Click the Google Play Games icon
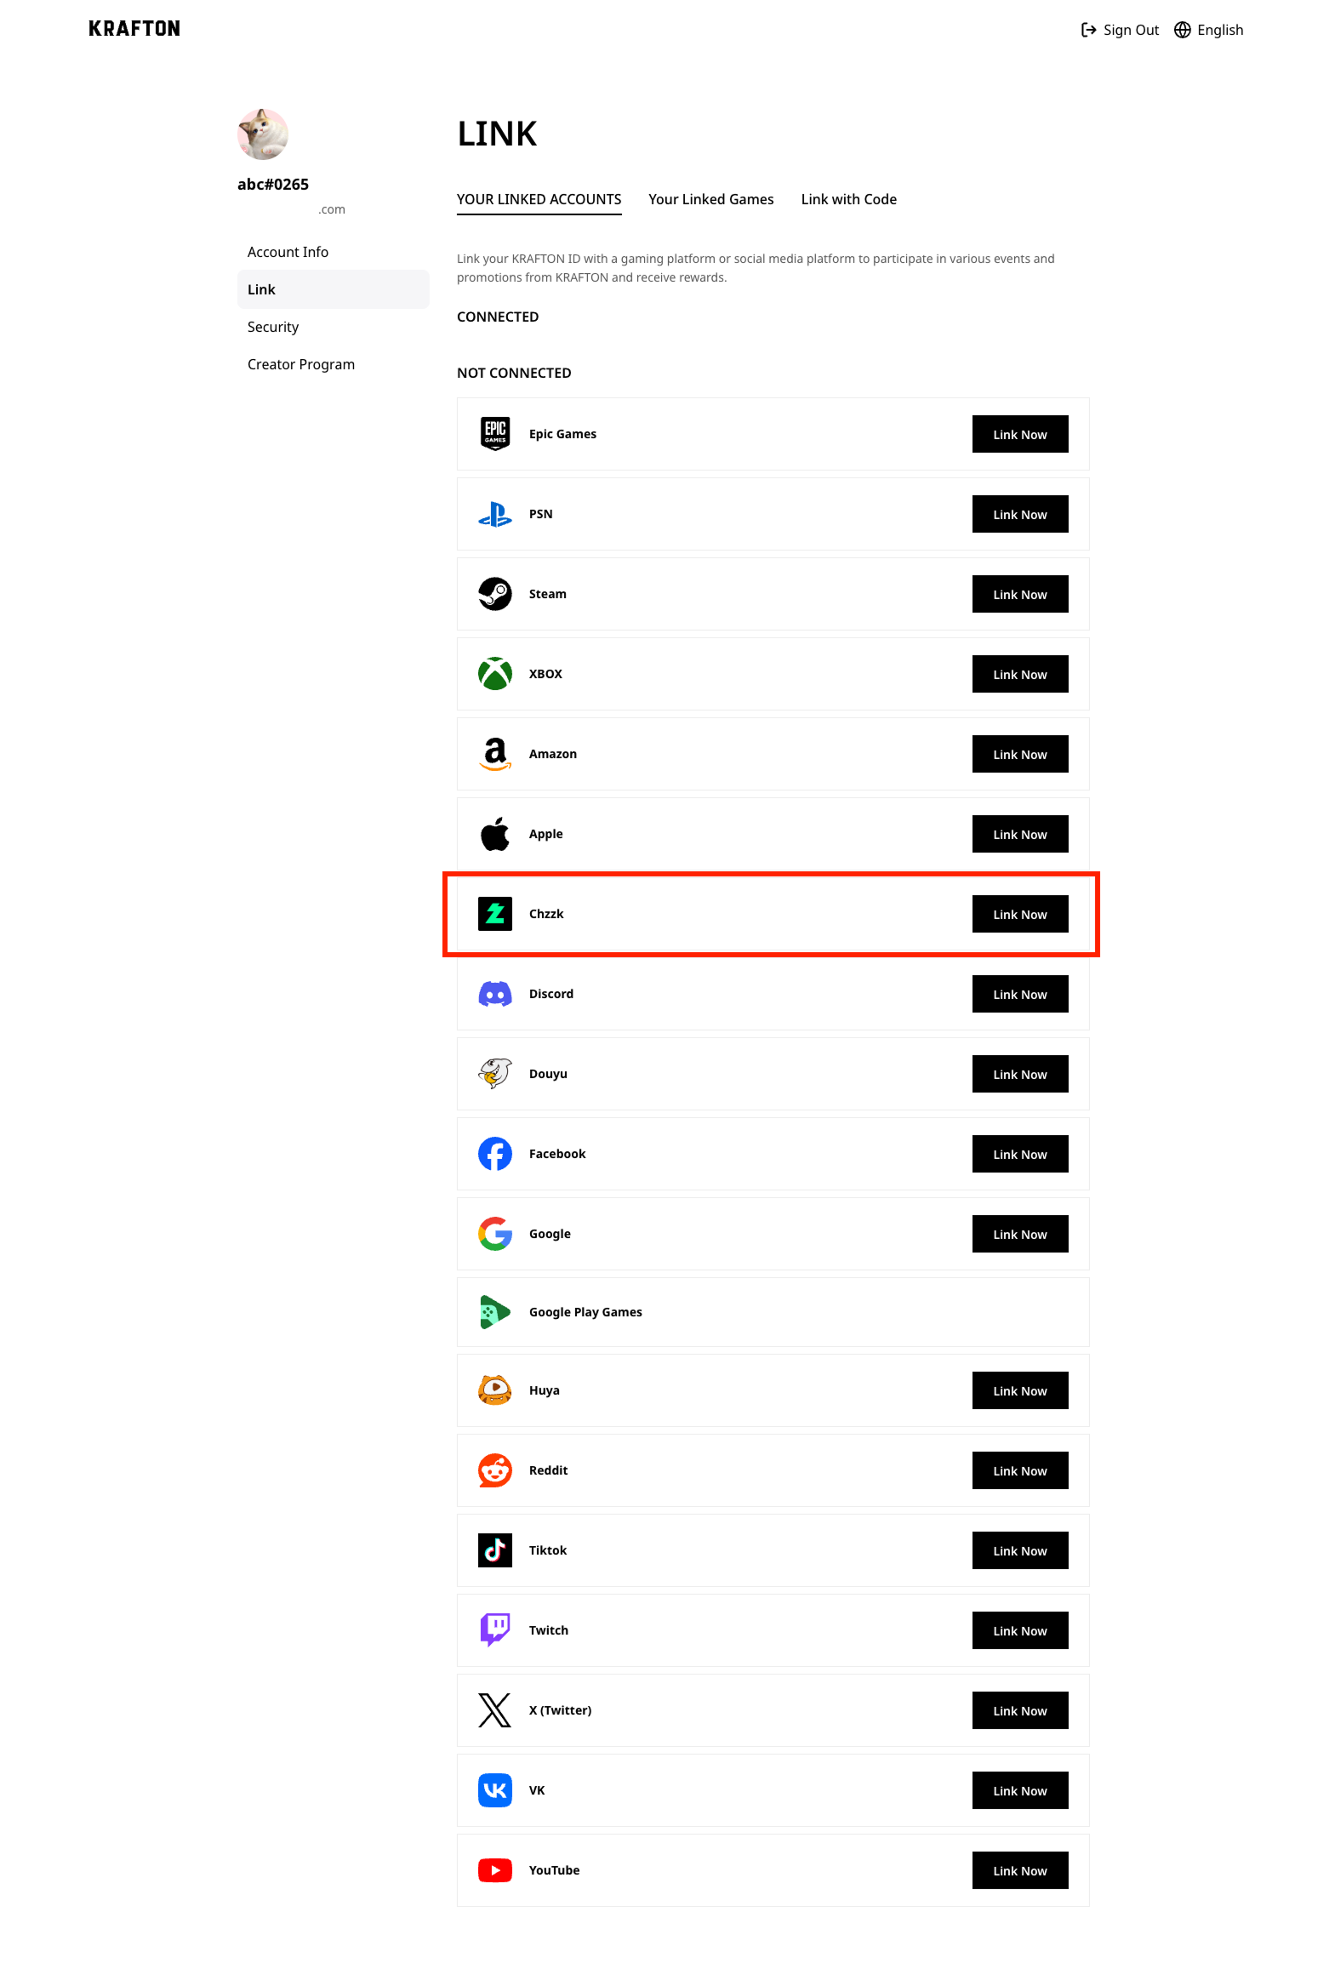Viewport: 1329px width, 1969px height. (494, 1311)
